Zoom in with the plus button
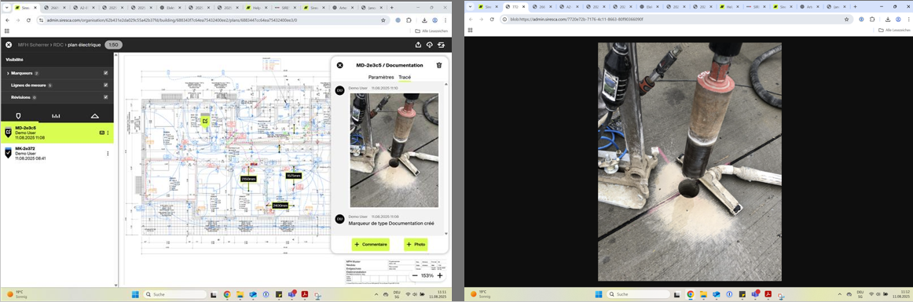Image resolution: width=913 pixels, height=302 pixels. point(440,275)
